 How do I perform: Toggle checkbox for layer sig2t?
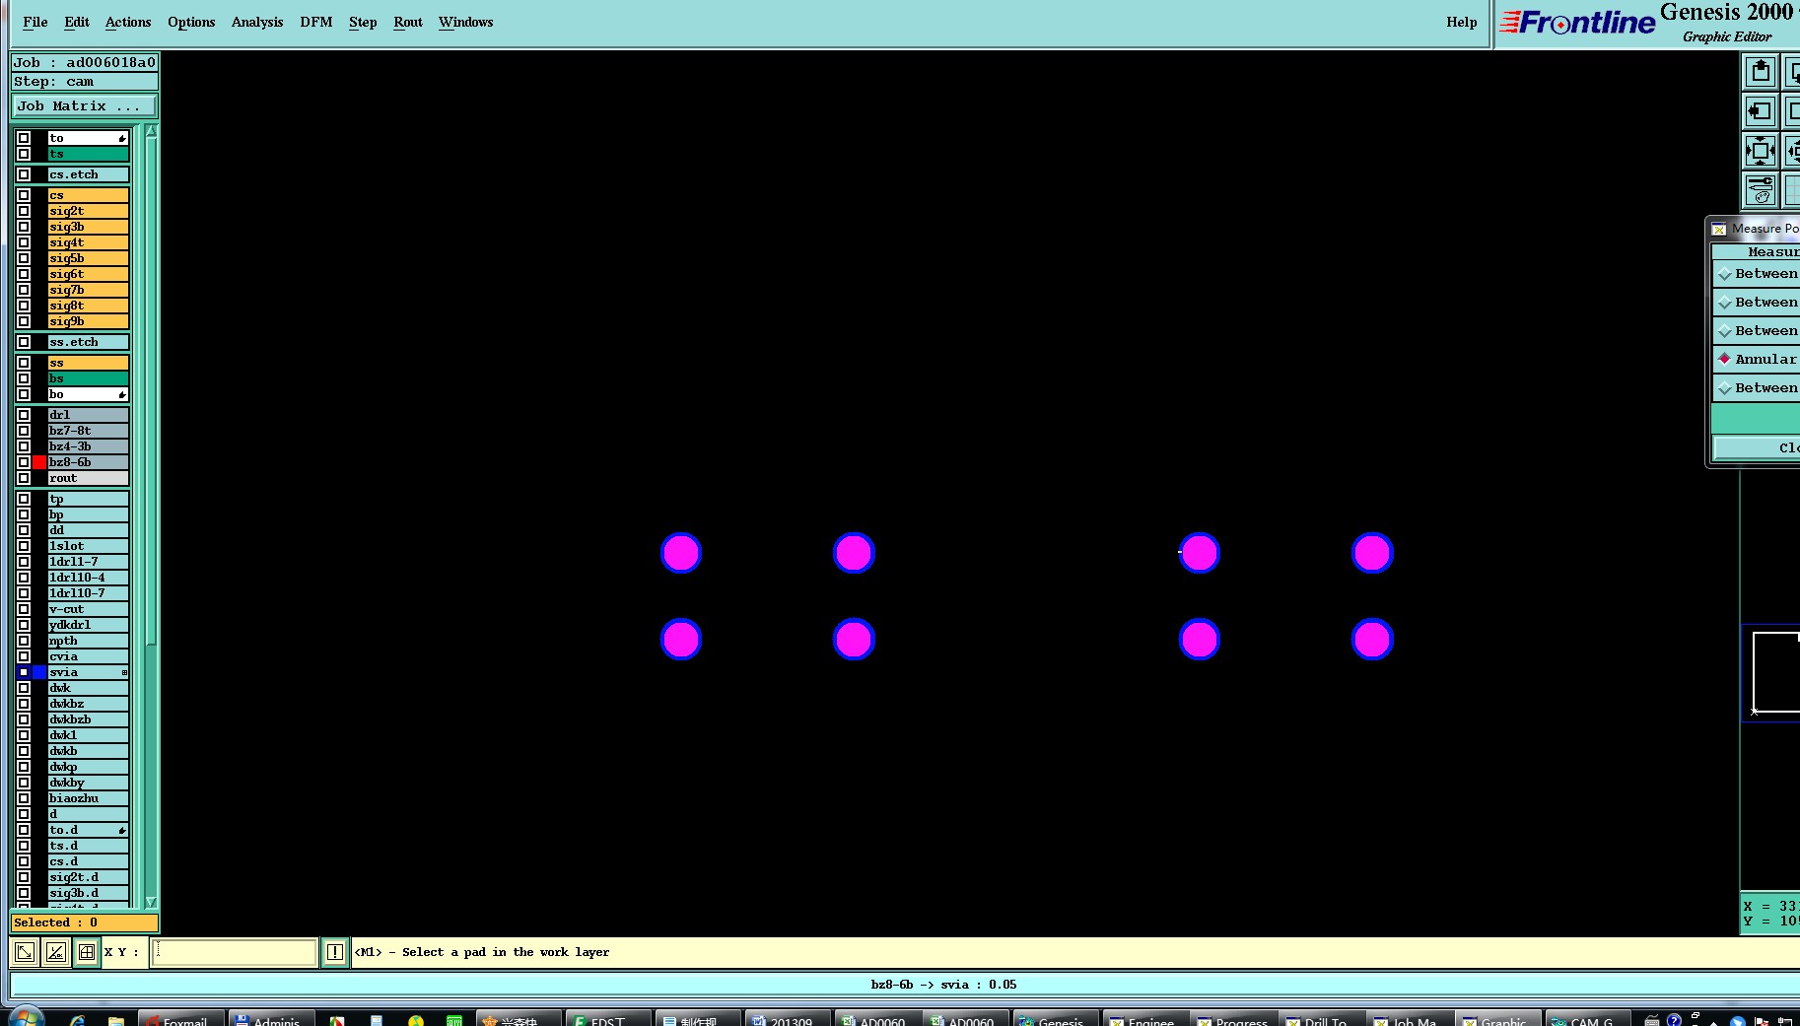coord(24,211)
